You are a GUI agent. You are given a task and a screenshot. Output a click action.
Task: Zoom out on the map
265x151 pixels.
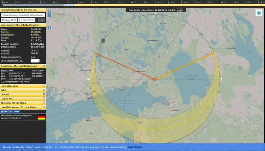(49, 15)
